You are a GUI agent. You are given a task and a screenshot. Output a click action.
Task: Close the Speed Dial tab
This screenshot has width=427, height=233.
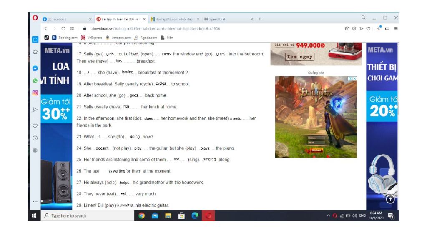[252, 19]
